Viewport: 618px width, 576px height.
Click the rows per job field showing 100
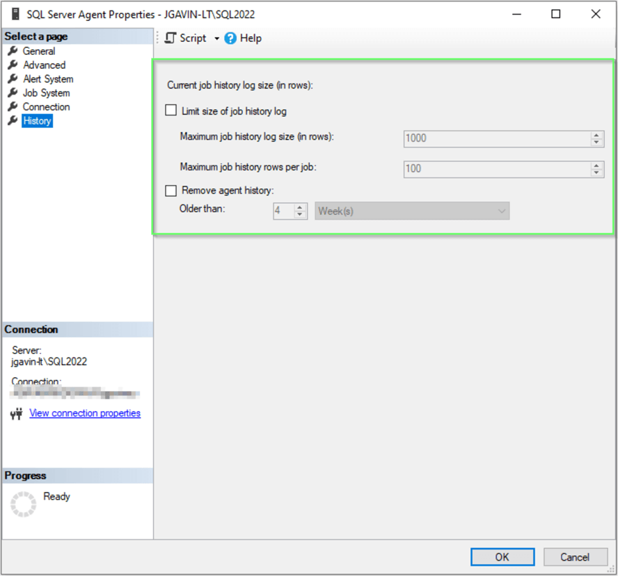pyautogui.click(x=497, y=169)
